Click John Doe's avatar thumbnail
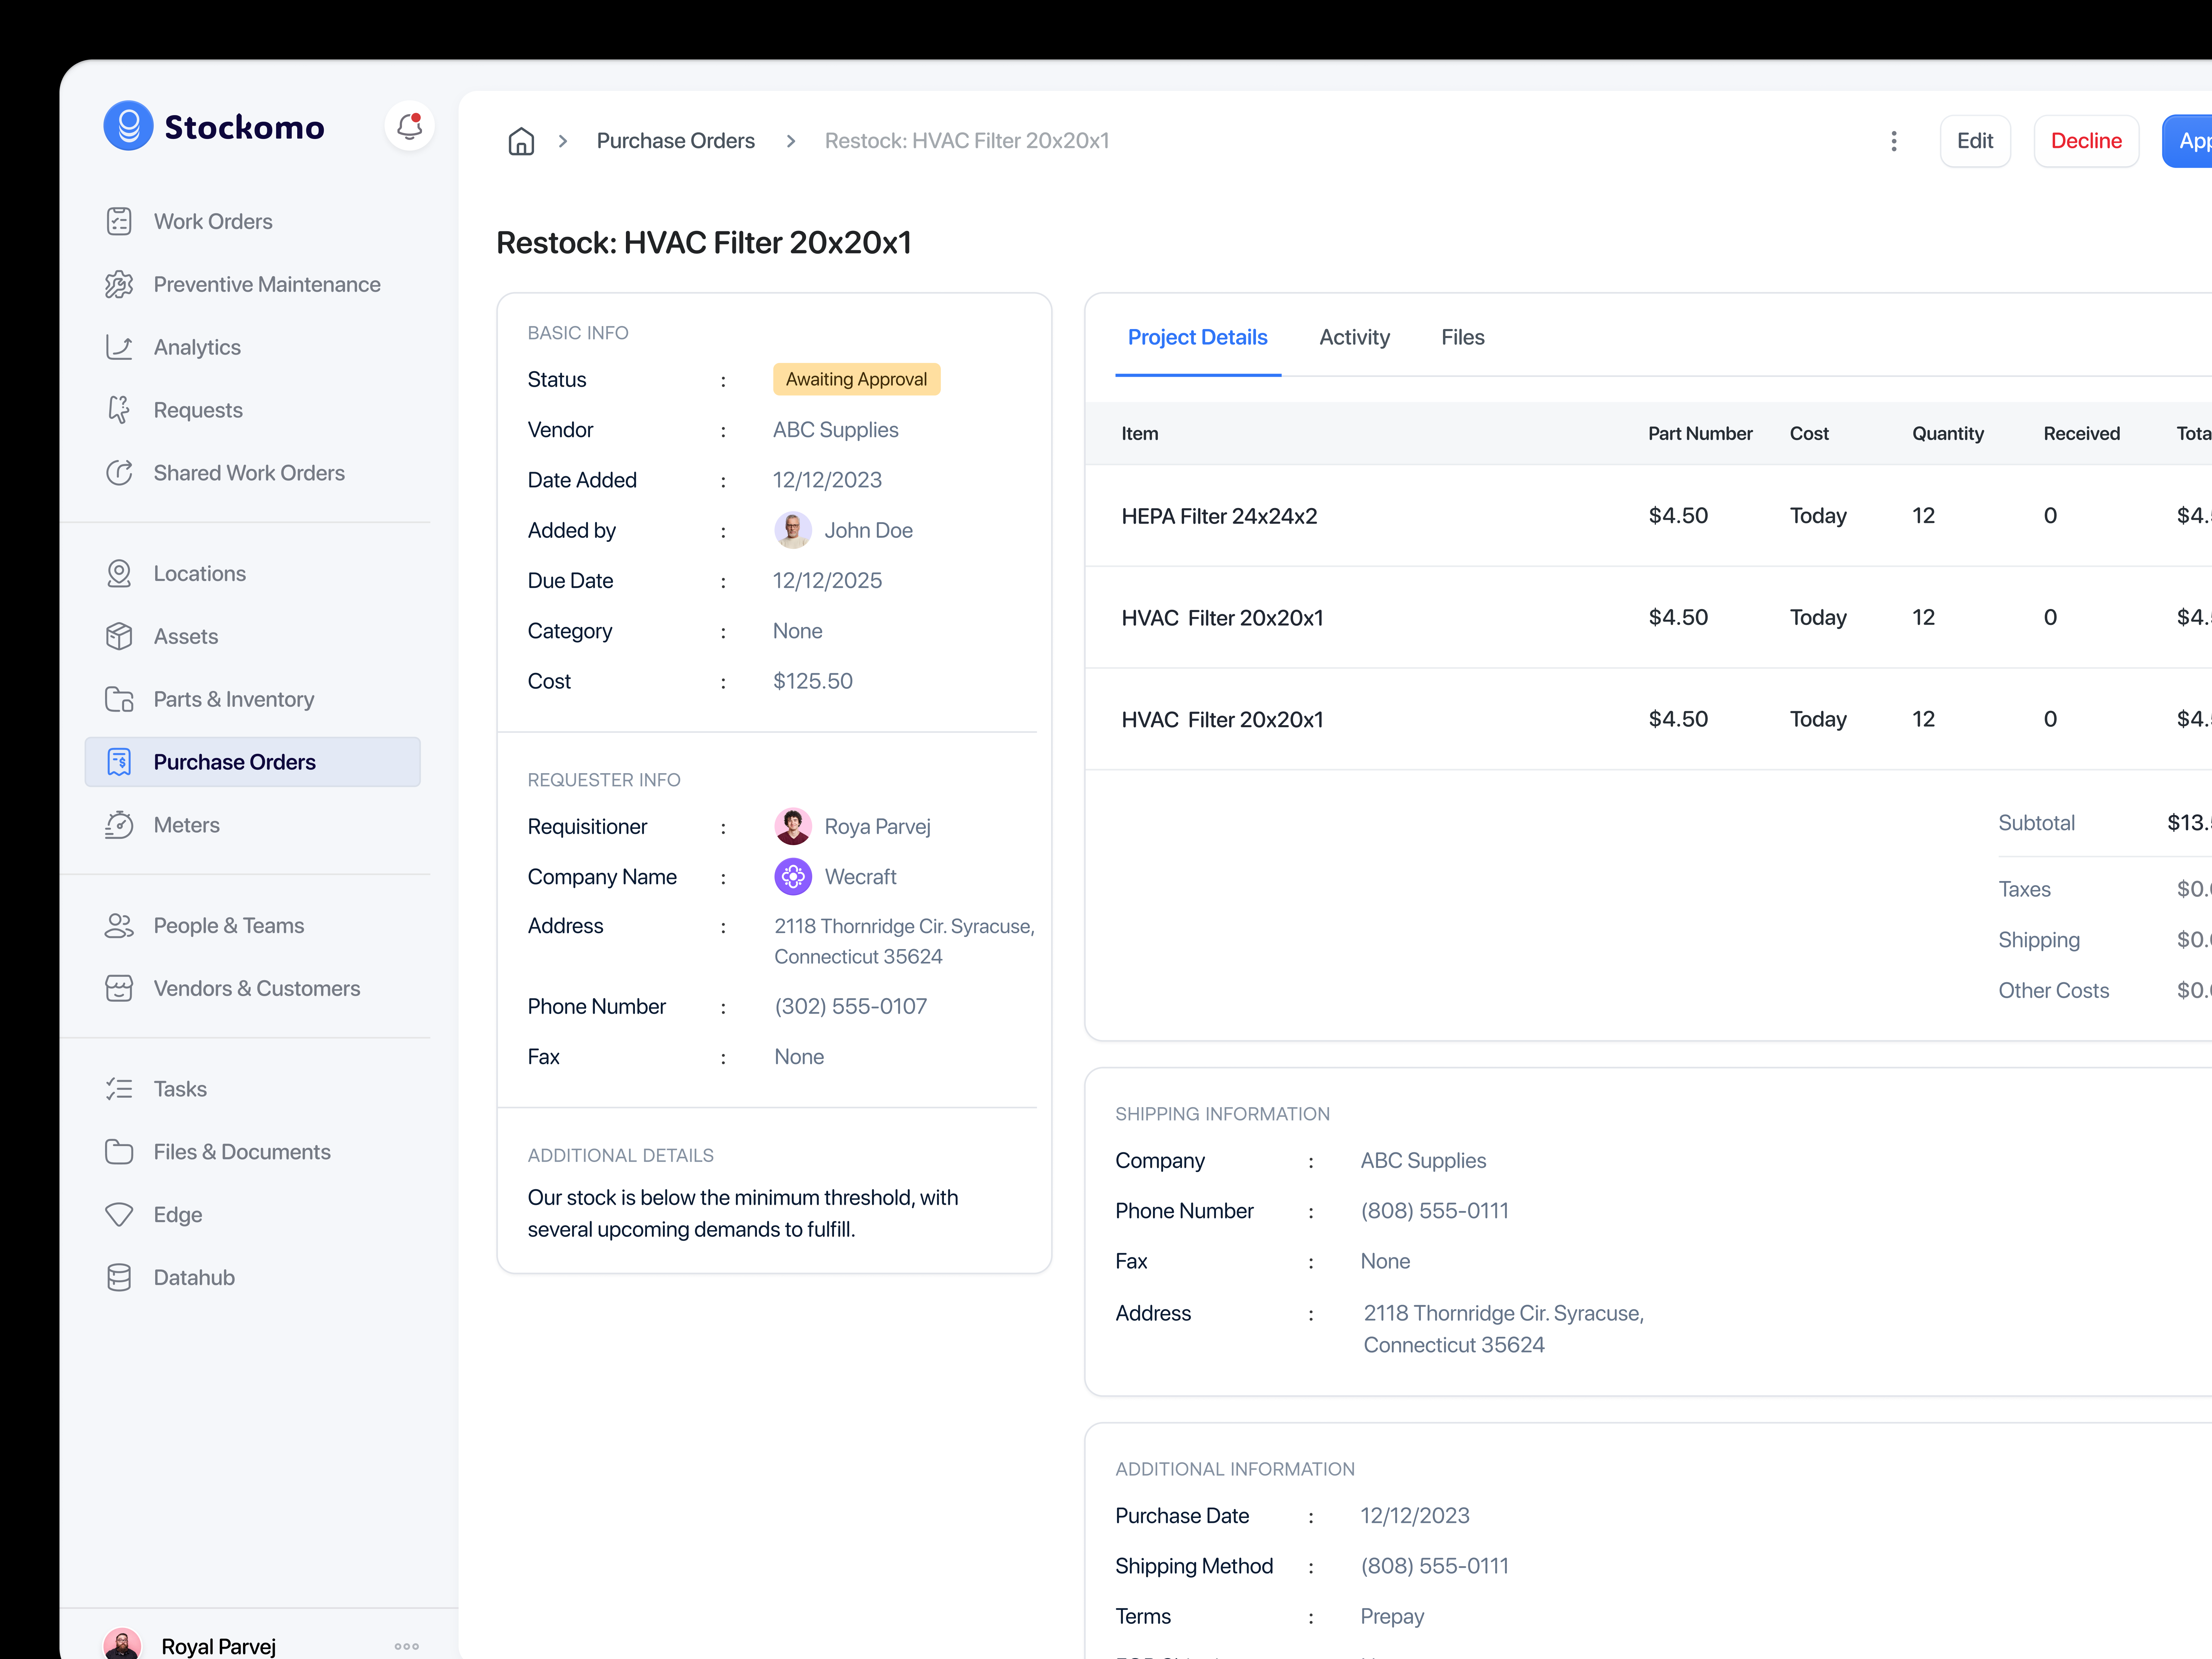This screenshot has width=2212, height=1659. point(792,530)
